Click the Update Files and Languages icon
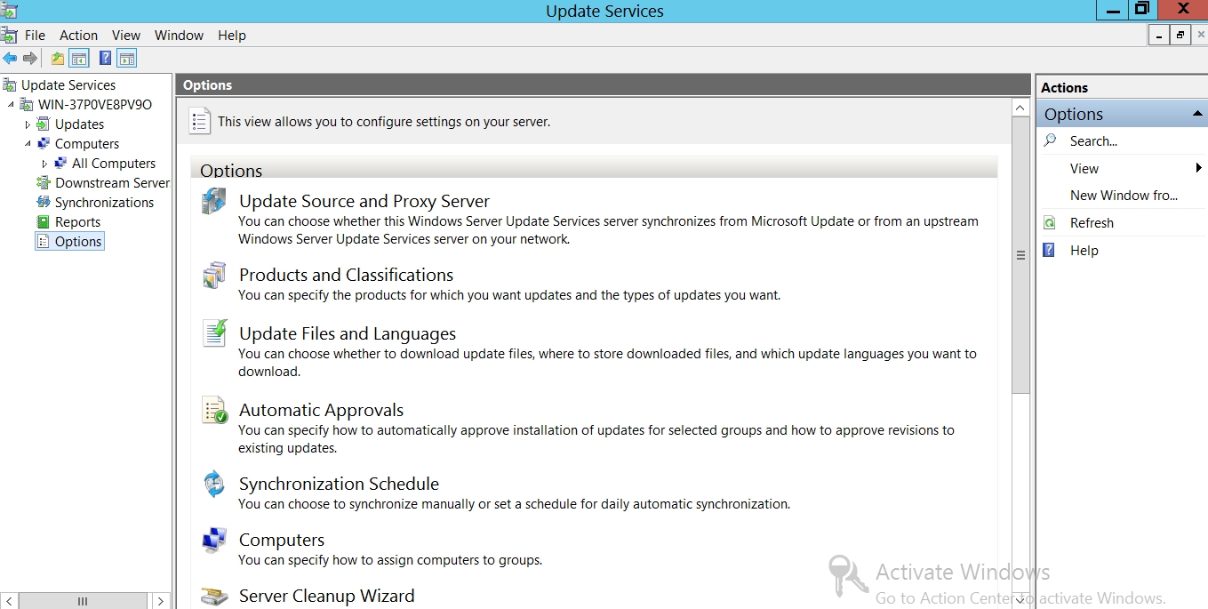The height and width of the screenshot is (609, 1208). tap(214, 333)
